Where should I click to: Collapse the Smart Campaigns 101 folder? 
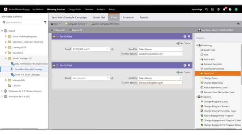(6, 58)
